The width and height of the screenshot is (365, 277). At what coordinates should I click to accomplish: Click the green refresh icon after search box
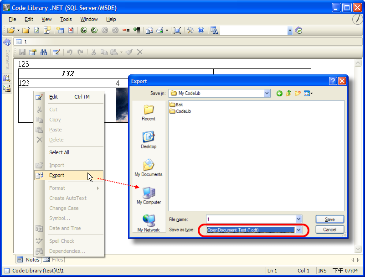point(298,30)
